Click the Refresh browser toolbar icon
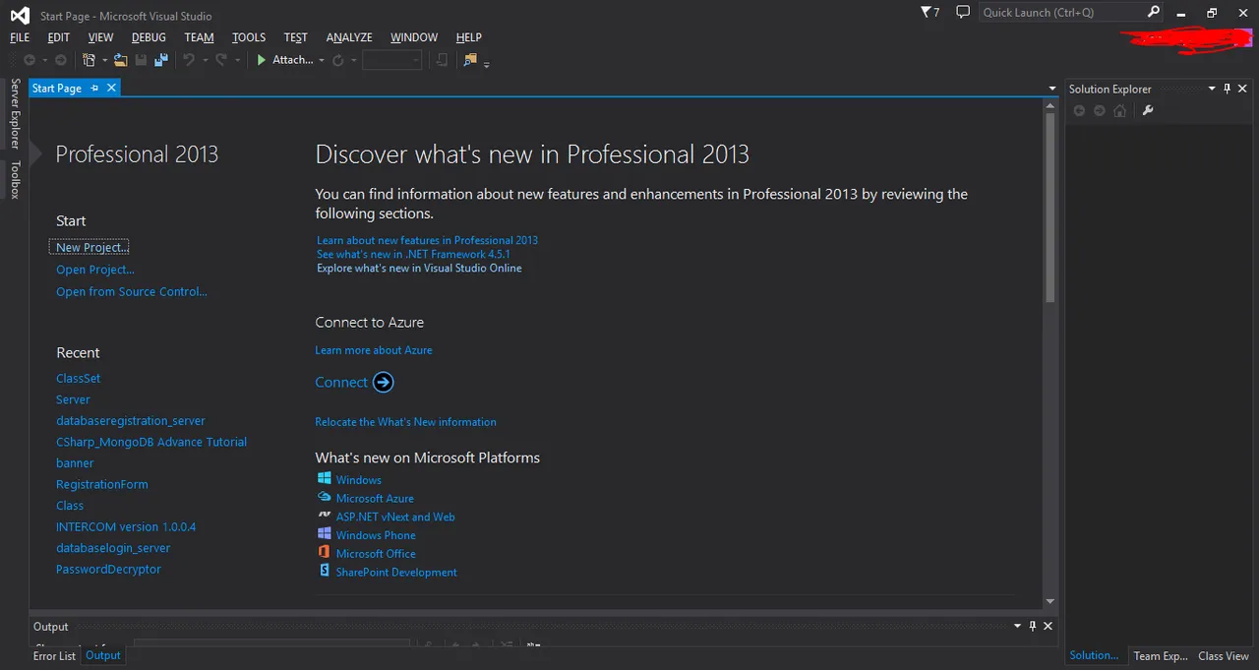The height and width of the screenshot is (670, 1259). (x=337, y=60)
